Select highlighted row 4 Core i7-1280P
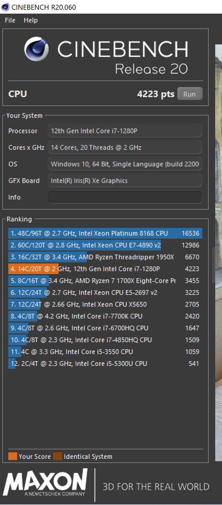Viewport: 222px width, 505px height. pos(105,269)
